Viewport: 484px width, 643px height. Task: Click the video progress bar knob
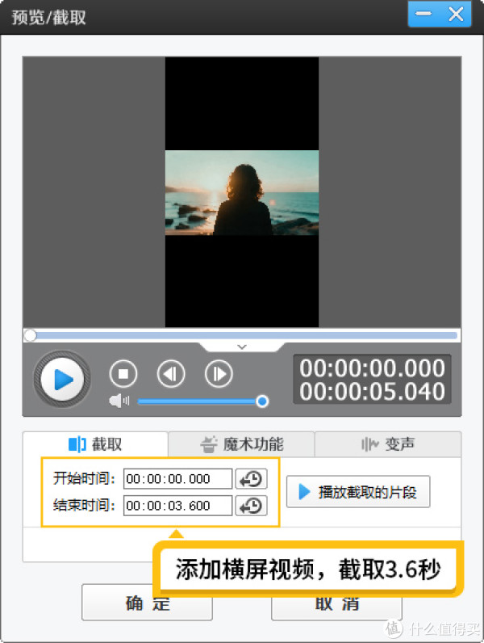[30, 335]
